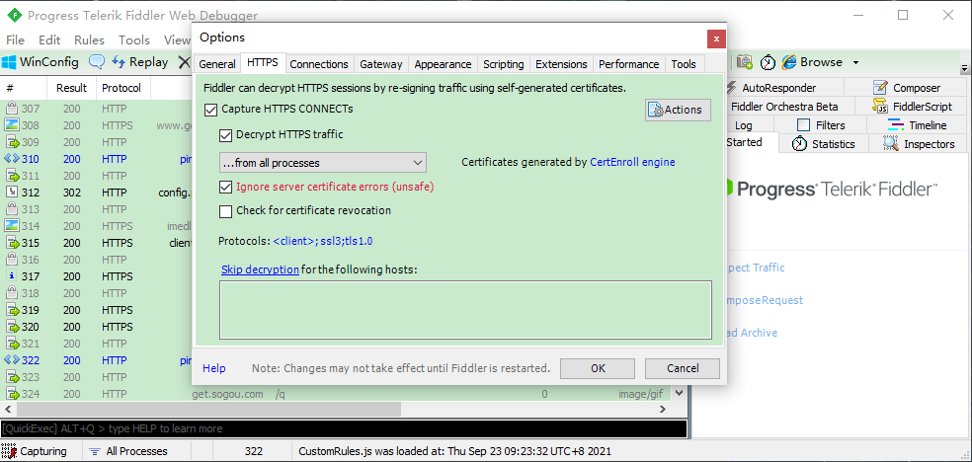Image resolution: width=972 pixels, height=462 pixels.
Task: Switch to the Gateway options tab
Action: tap(380, 64)
